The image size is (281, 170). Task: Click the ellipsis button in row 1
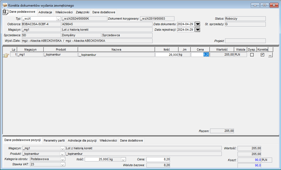pos(270,55)
